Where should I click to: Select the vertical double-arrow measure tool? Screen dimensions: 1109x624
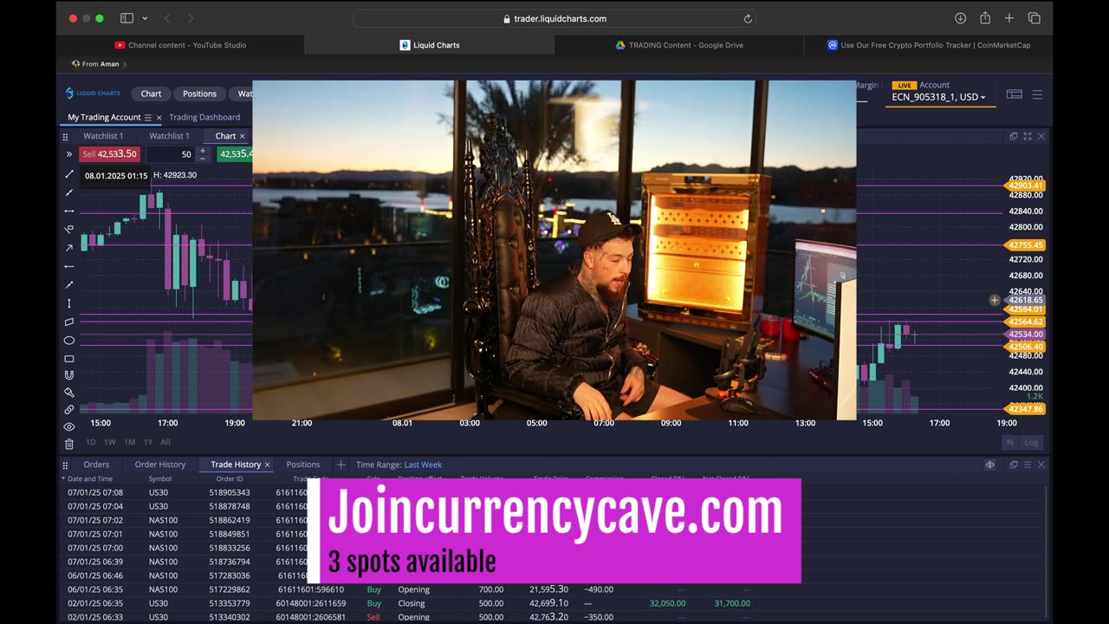click(x=69, y=303)
